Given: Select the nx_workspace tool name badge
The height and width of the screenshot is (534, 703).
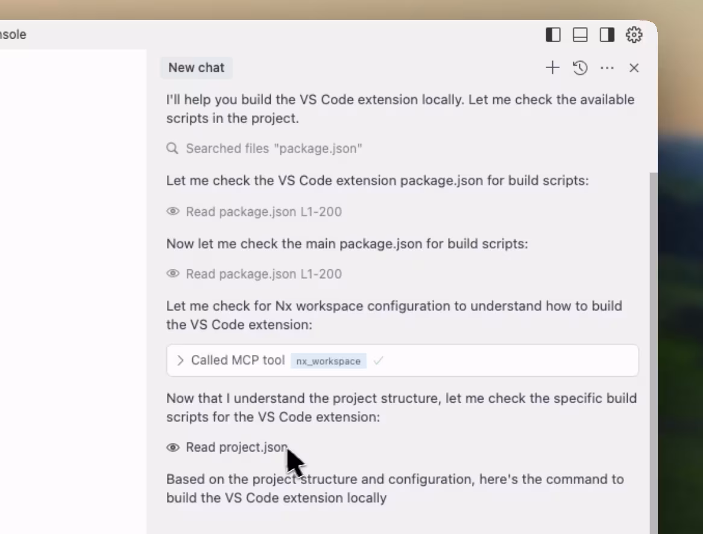Looking at the screenshot, I should click(x=329, y=360).
